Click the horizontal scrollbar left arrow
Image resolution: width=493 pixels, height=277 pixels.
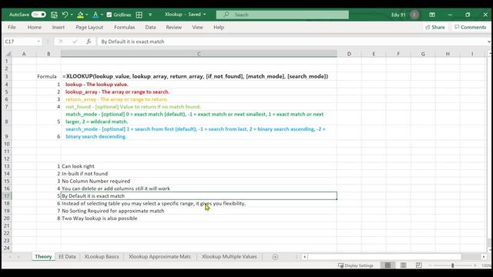point(304,257)
